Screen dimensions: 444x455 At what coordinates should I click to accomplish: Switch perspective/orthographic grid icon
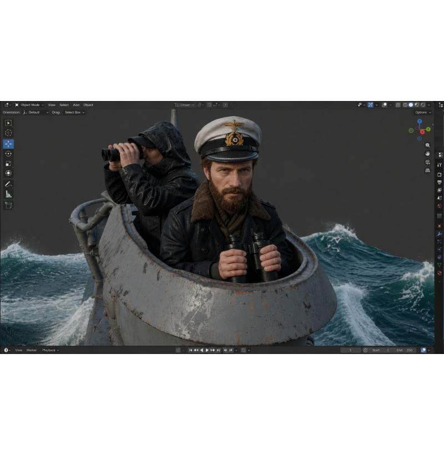[427, 170]
